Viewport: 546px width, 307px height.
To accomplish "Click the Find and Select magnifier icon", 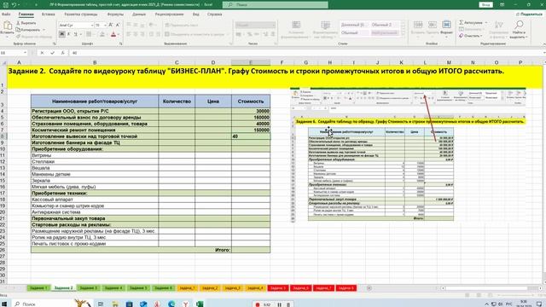I will pos(519,25).
